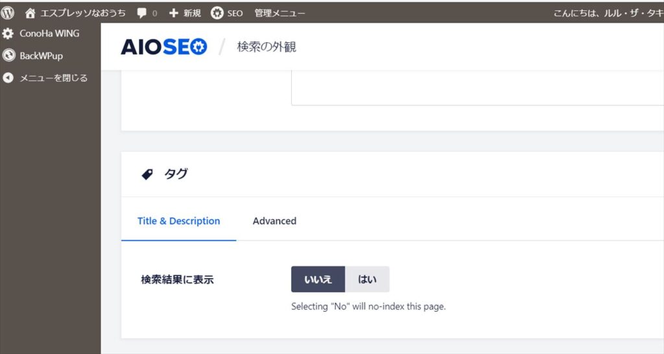Open the エスプレッソなおうち site link
664x354 pixels.
(83, 13)
